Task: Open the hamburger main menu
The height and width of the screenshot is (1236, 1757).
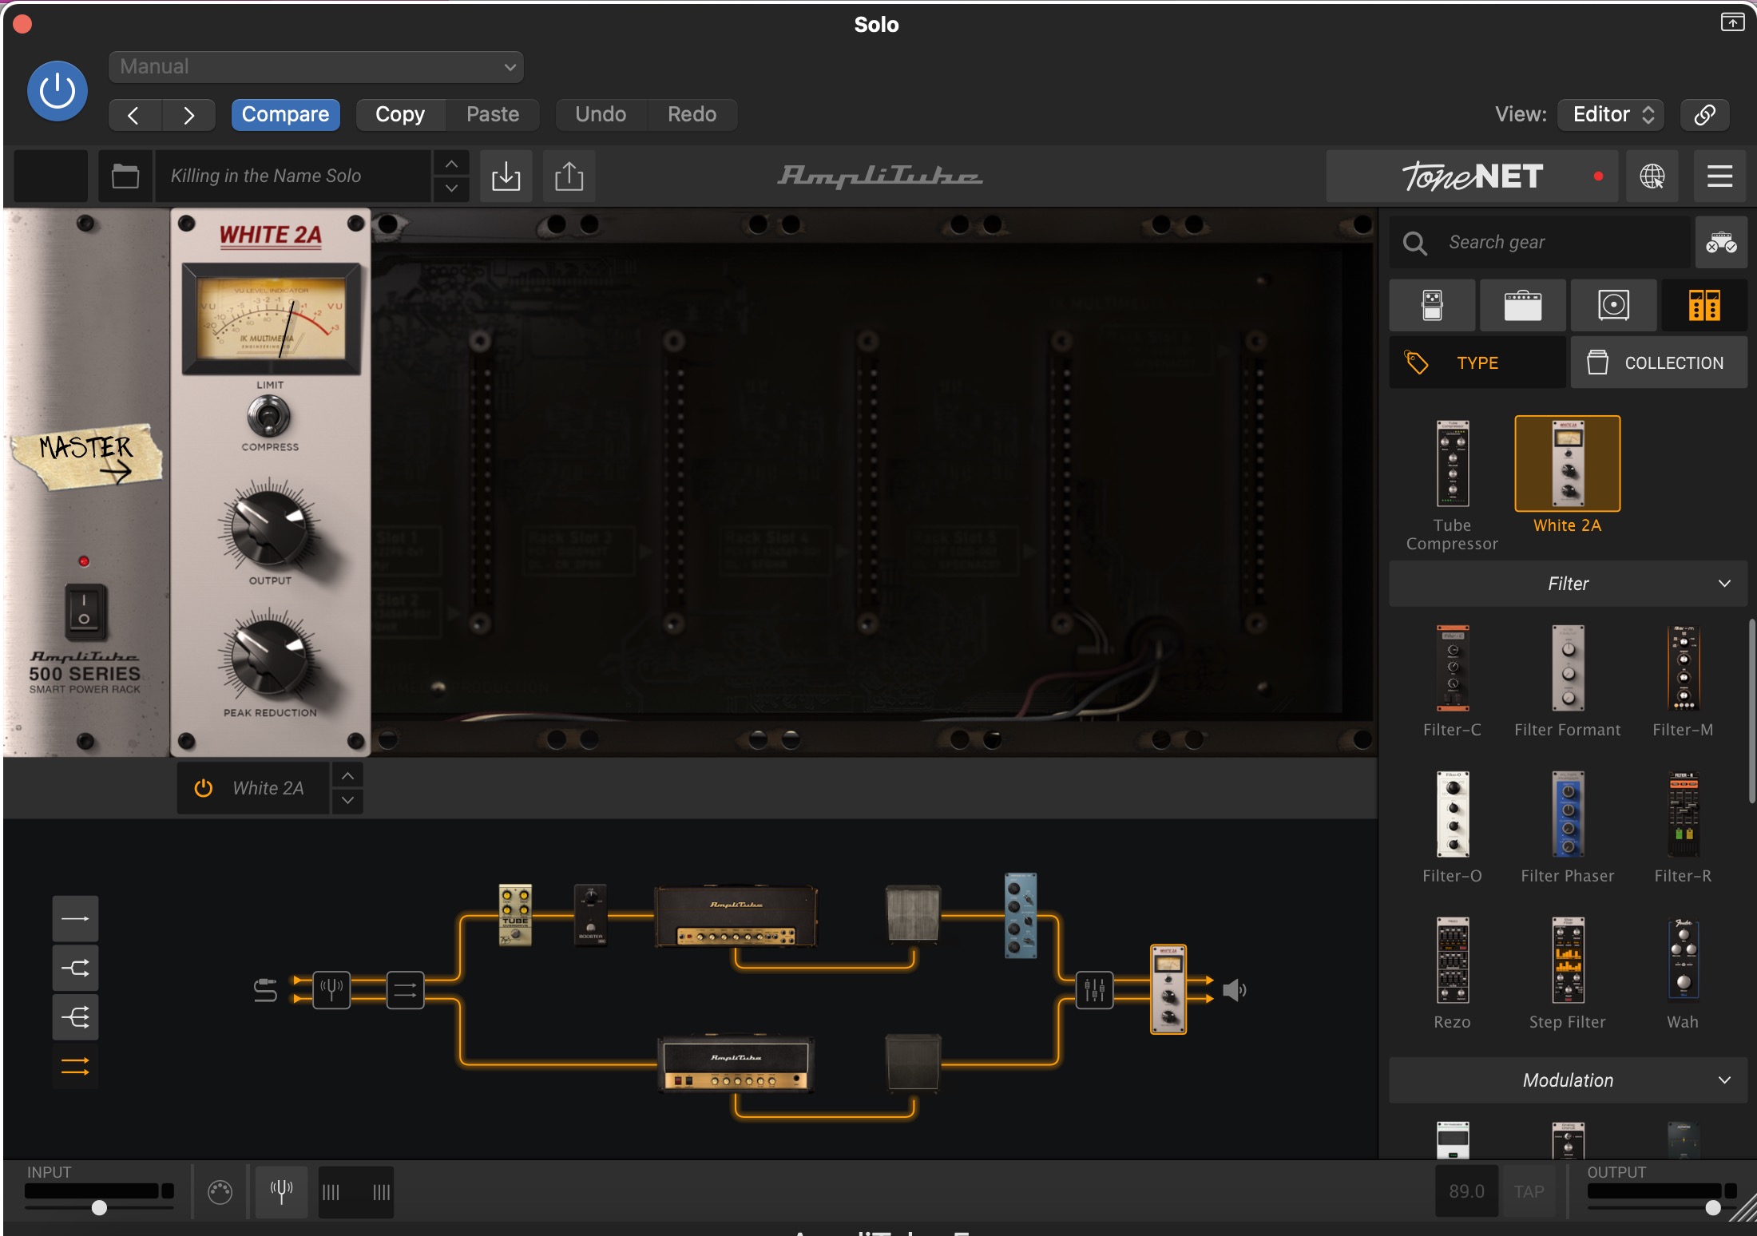Action: pos(1719,176)
